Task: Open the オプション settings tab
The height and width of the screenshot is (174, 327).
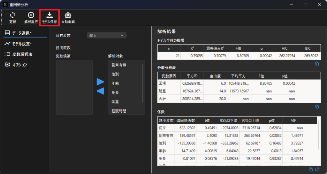Action: 19,65
